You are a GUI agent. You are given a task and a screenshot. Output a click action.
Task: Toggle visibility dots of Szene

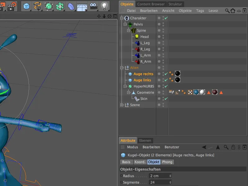[163, 105]
